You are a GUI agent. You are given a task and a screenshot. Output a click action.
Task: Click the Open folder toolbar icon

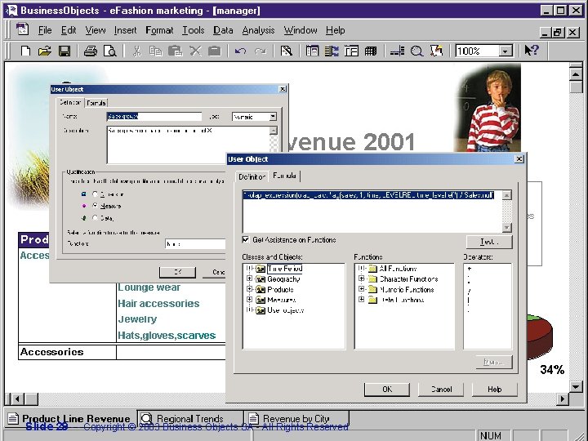point(45,51)
